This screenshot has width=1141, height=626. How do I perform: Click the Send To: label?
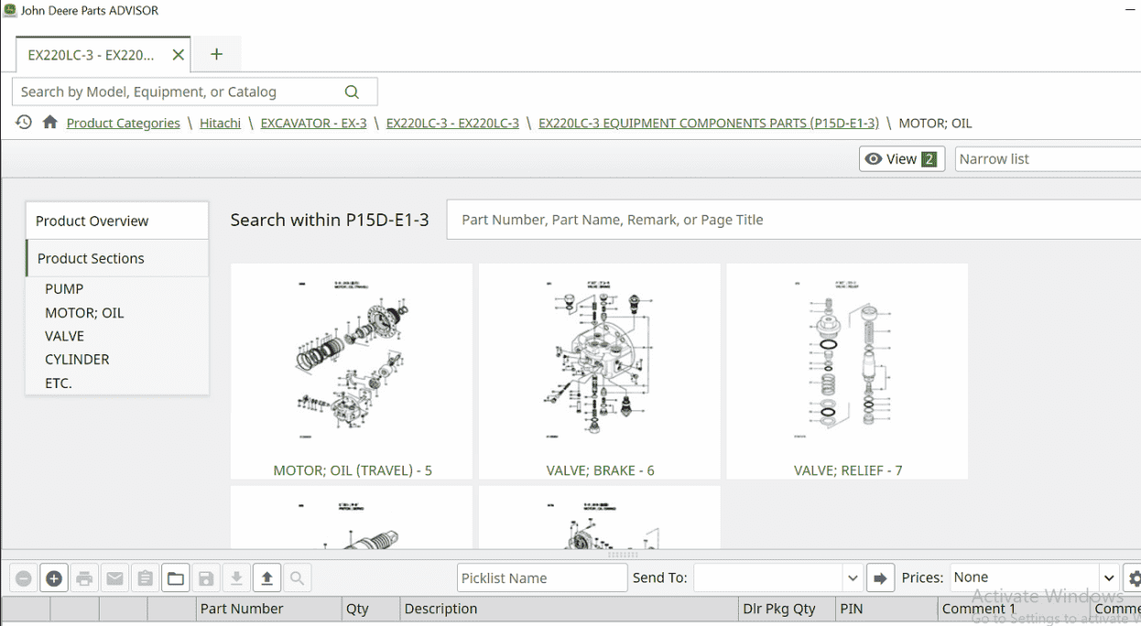(659, 578)
